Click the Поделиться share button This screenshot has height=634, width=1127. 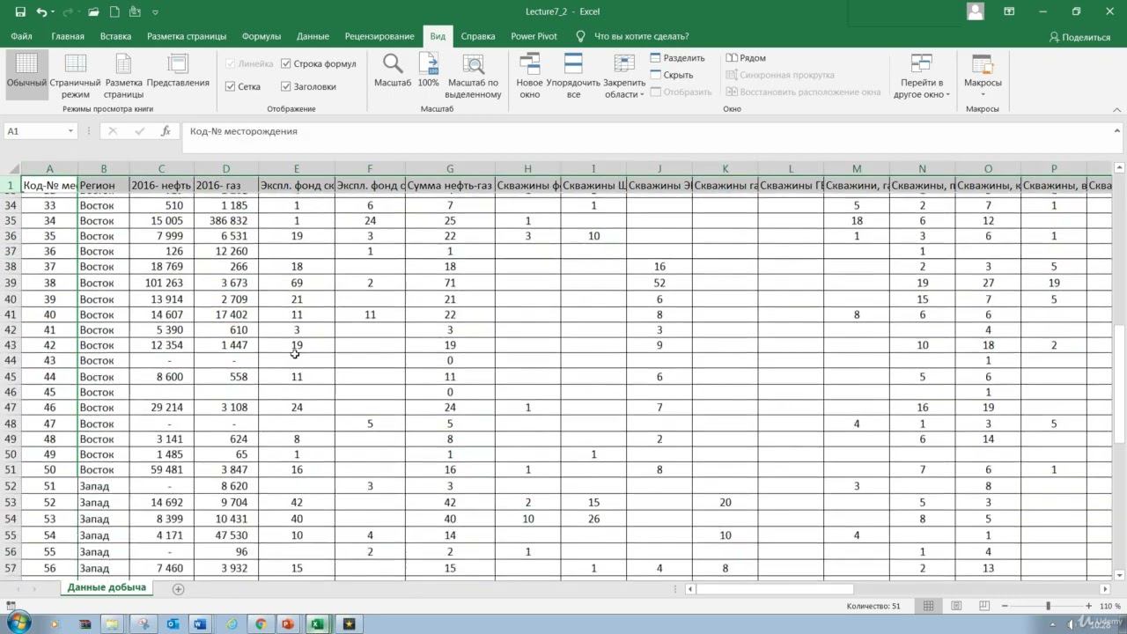click(1079, 37)
